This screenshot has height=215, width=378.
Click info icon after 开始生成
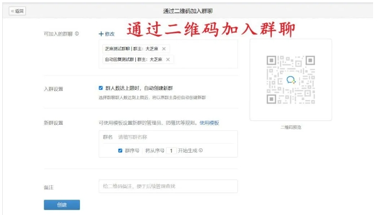tap(201, 150)
